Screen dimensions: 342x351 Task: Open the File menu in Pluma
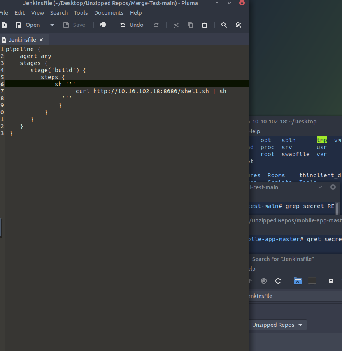click(4, 13)
